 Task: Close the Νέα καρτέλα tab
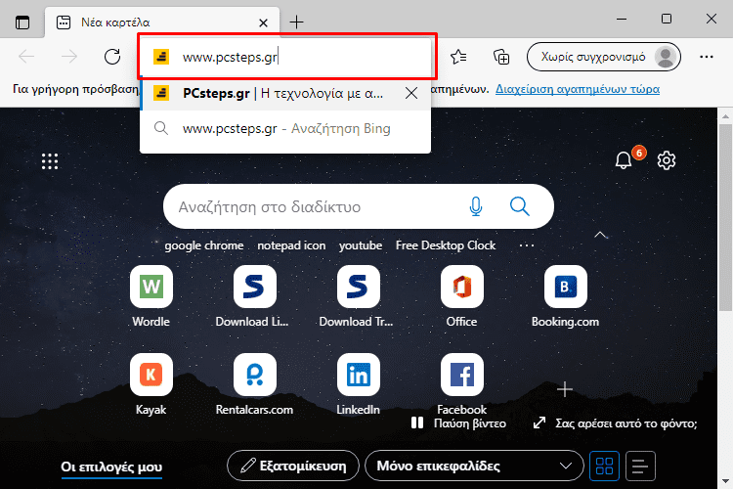263,22
